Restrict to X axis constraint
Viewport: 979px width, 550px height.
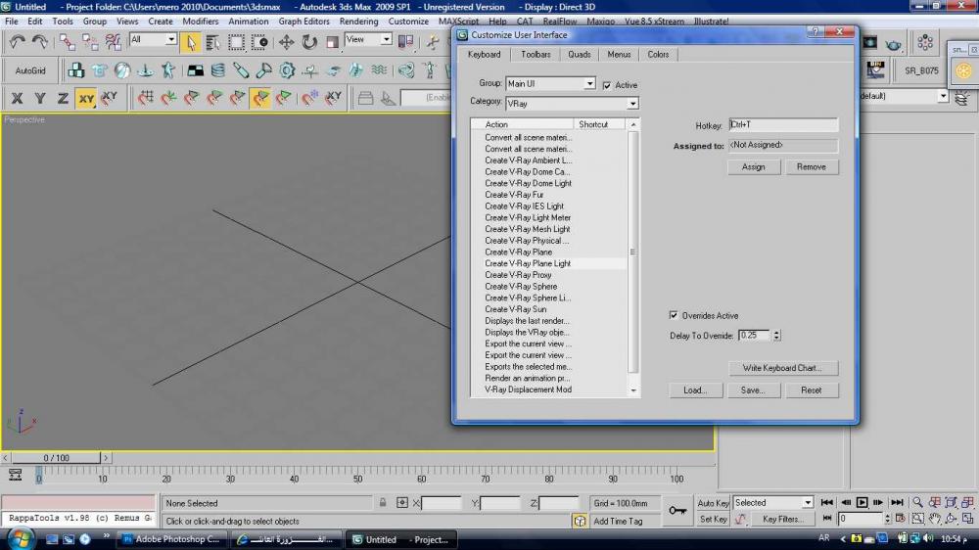17,98
